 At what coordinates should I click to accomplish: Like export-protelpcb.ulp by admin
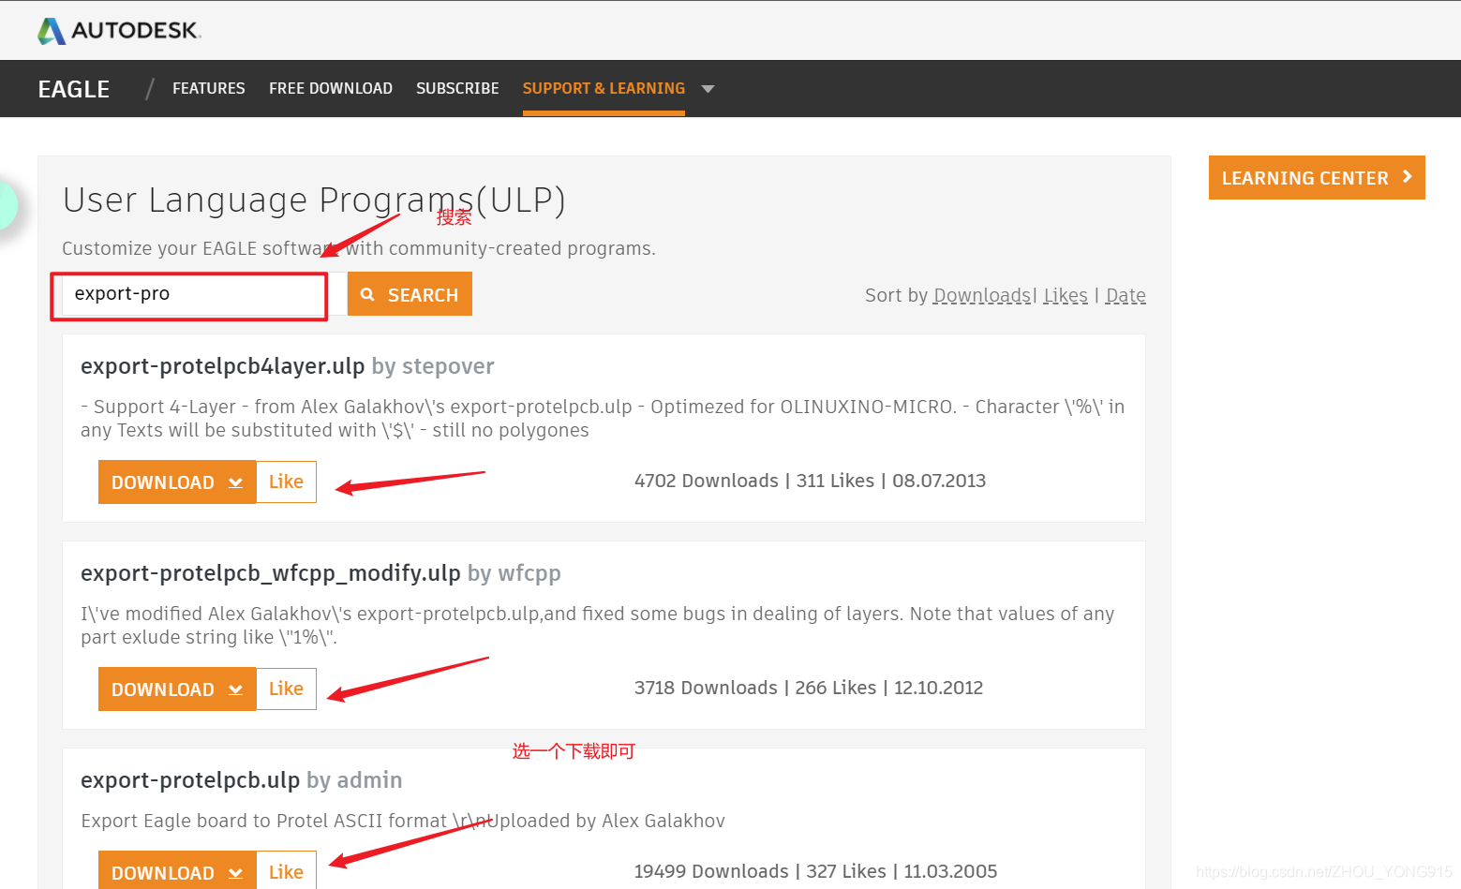tap(286, 871)
